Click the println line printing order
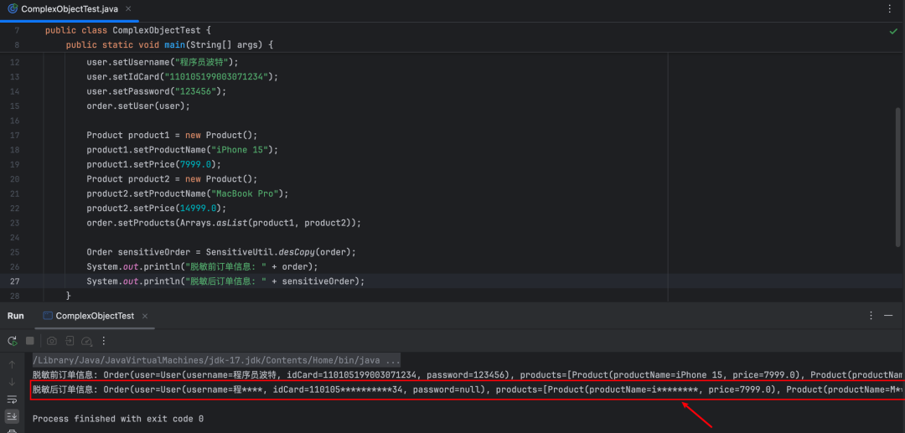The width and height of the screenshot is (905, 433). tap(203, 267)
